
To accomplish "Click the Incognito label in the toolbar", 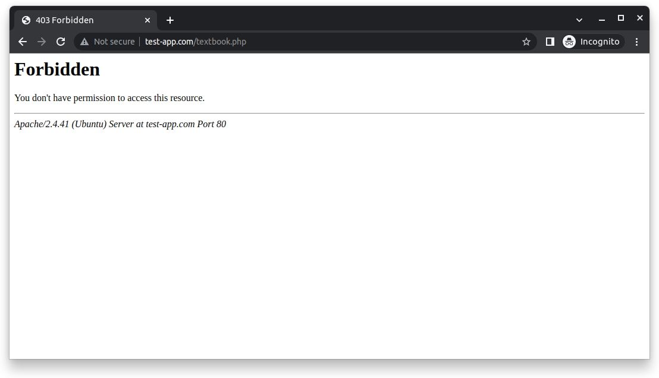I will click(x=600, y=42).
